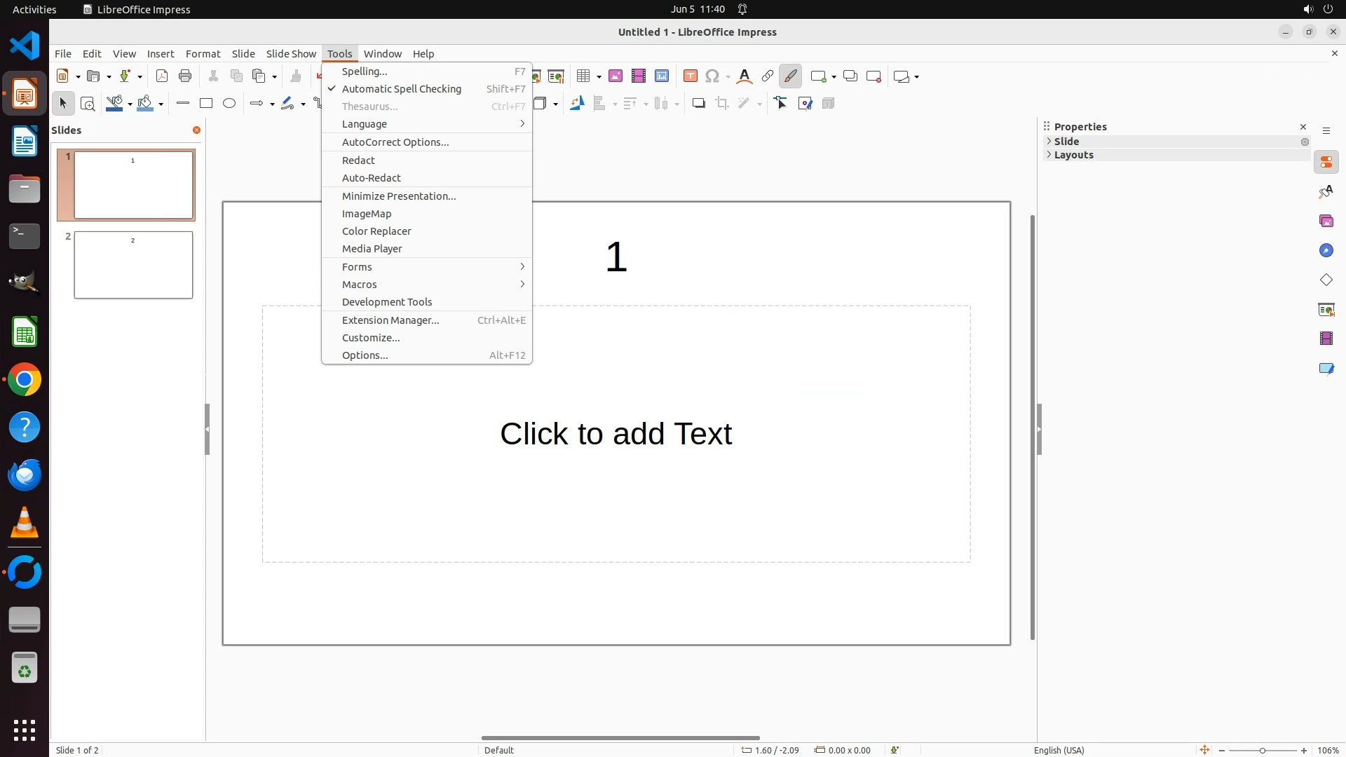Click the Insert Image toolbar icon

coord(616,76)
